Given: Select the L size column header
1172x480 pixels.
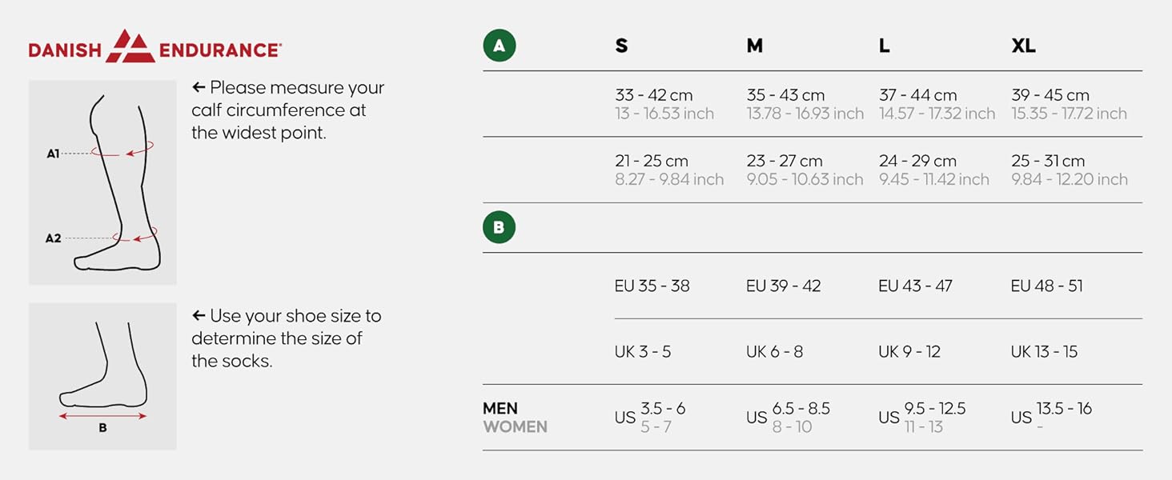Looking at the screenshot, I should [884, 46].
